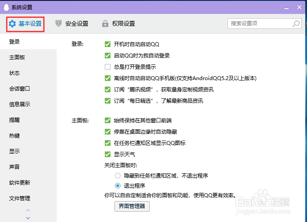Image resolution: width=307 pixels, height=222 pixels.
Task: Uncheck 停靠在桌面边缘时自动隐藏
Action: [x=107, y=132]
